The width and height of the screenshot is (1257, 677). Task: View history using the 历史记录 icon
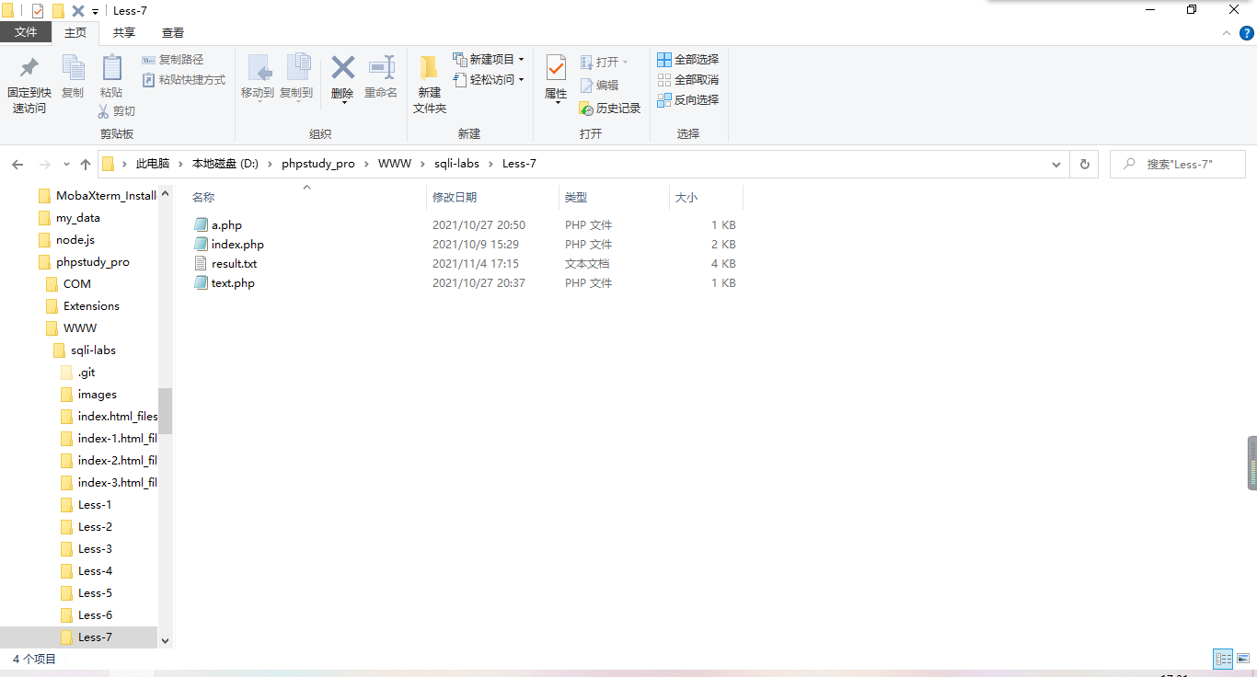609,108
